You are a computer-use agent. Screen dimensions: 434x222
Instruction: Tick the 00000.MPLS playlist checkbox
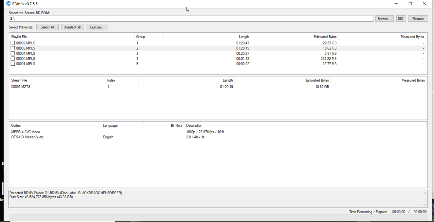click(x=13, y=59)
